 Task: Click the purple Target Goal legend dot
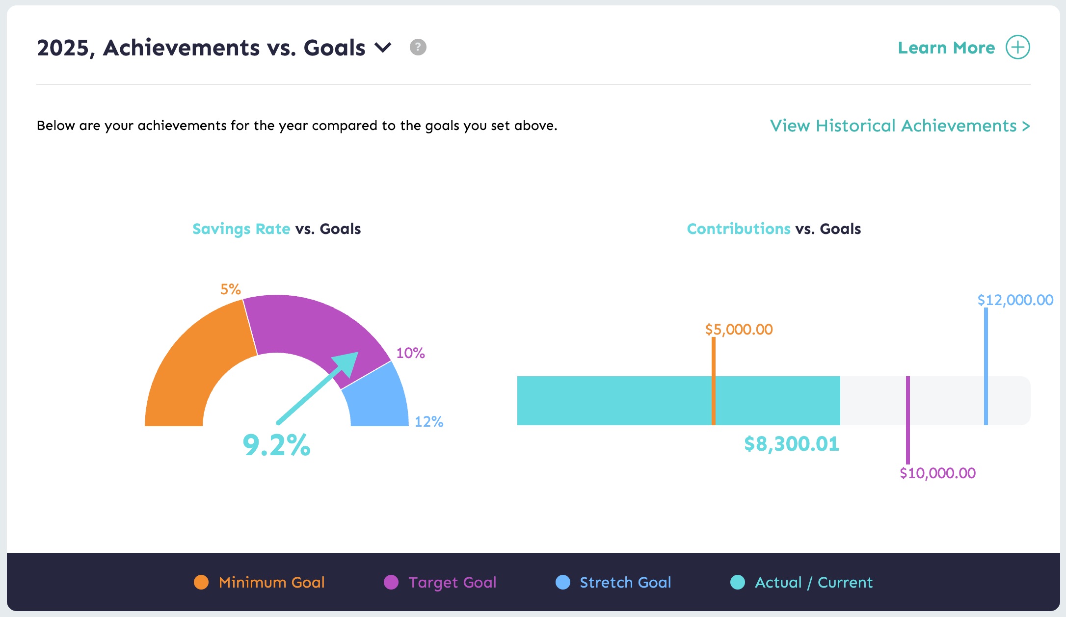[391, 582]
